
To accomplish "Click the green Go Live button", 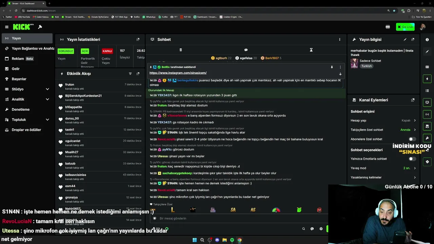I will pyautogui.click(x=405, y=27).
